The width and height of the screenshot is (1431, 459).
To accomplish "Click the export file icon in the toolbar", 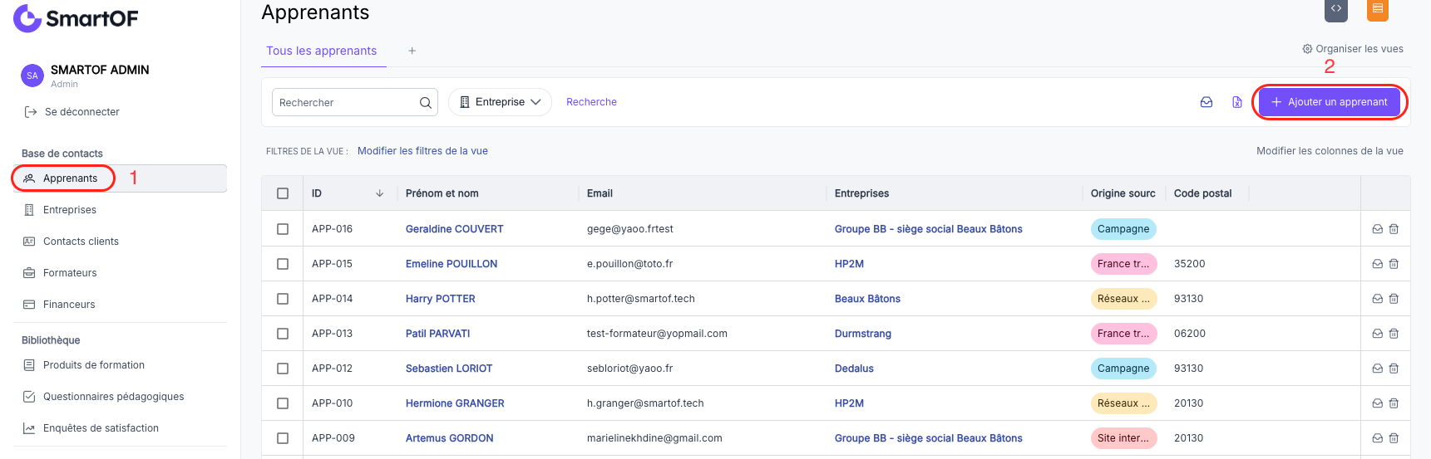I will (1237, 102).
